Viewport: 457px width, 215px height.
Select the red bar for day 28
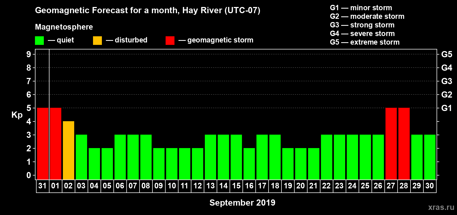point(404,144)
